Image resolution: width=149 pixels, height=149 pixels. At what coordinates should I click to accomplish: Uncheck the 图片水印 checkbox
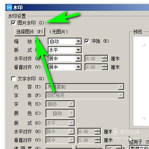[13, 23]
